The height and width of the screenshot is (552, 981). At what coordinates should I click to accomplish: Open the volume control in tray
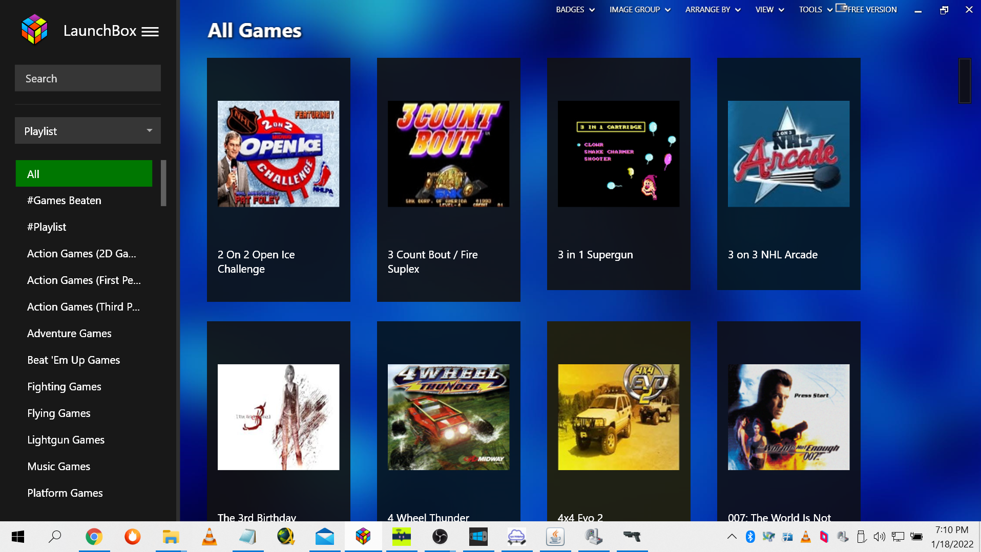click(880, 537)
